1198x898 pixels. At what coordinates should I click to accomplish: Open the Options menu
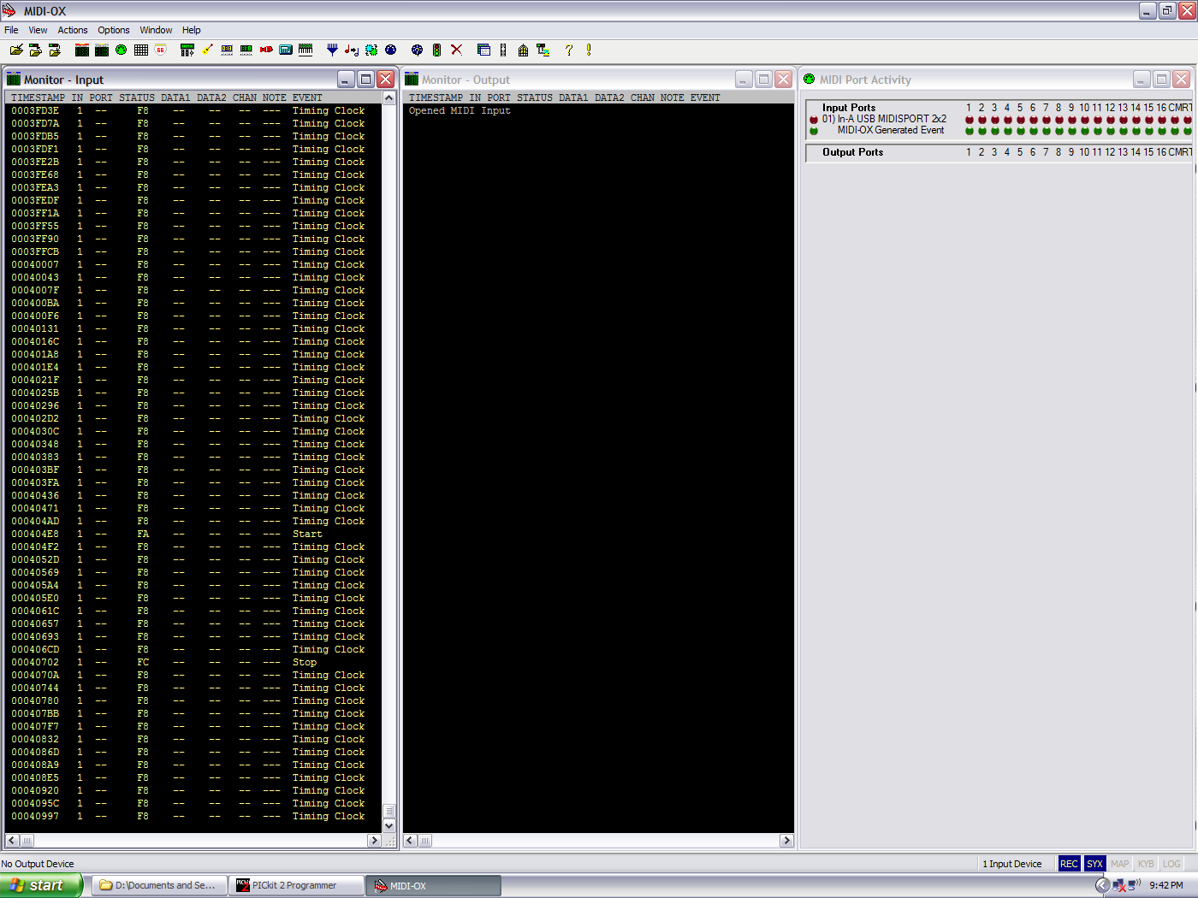[114, 30]
